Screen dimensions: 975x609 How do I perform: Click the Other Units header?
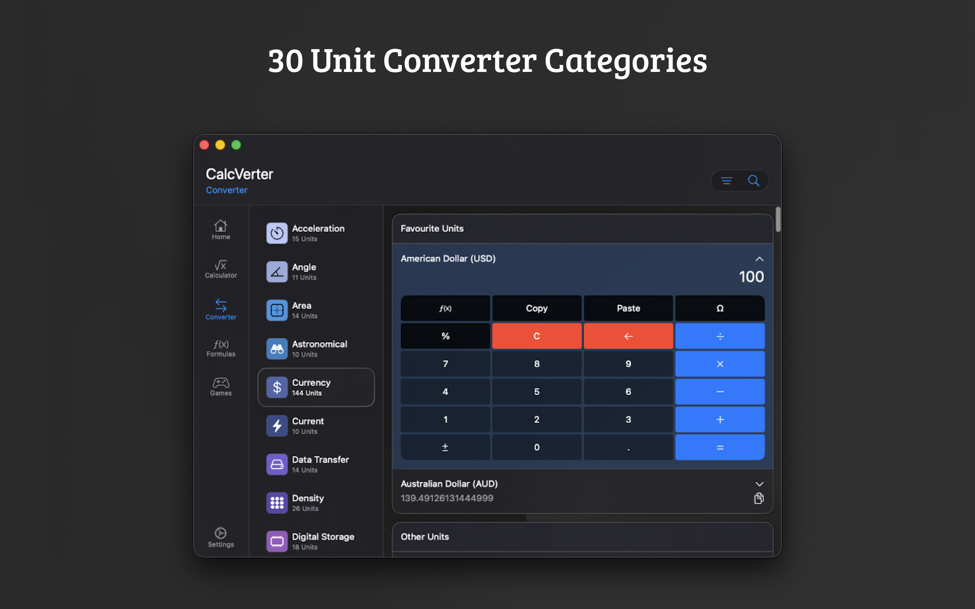click(x=583, y=537)
